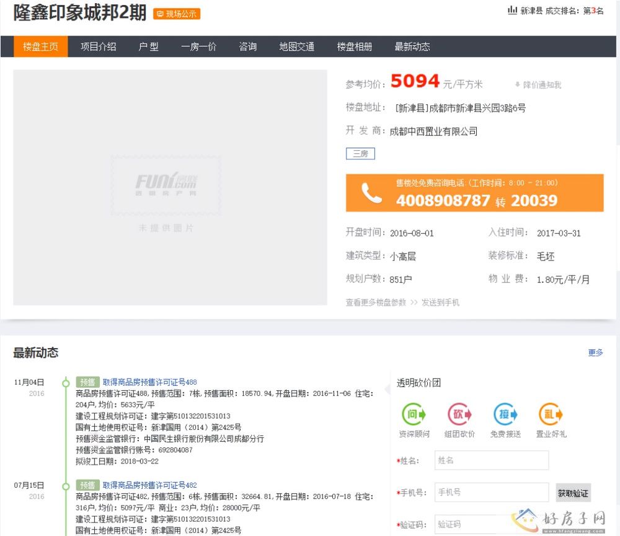620x536 pixels.
Task: Open 取得商品房预售许可证号482 link
Action: pos(150,485)
